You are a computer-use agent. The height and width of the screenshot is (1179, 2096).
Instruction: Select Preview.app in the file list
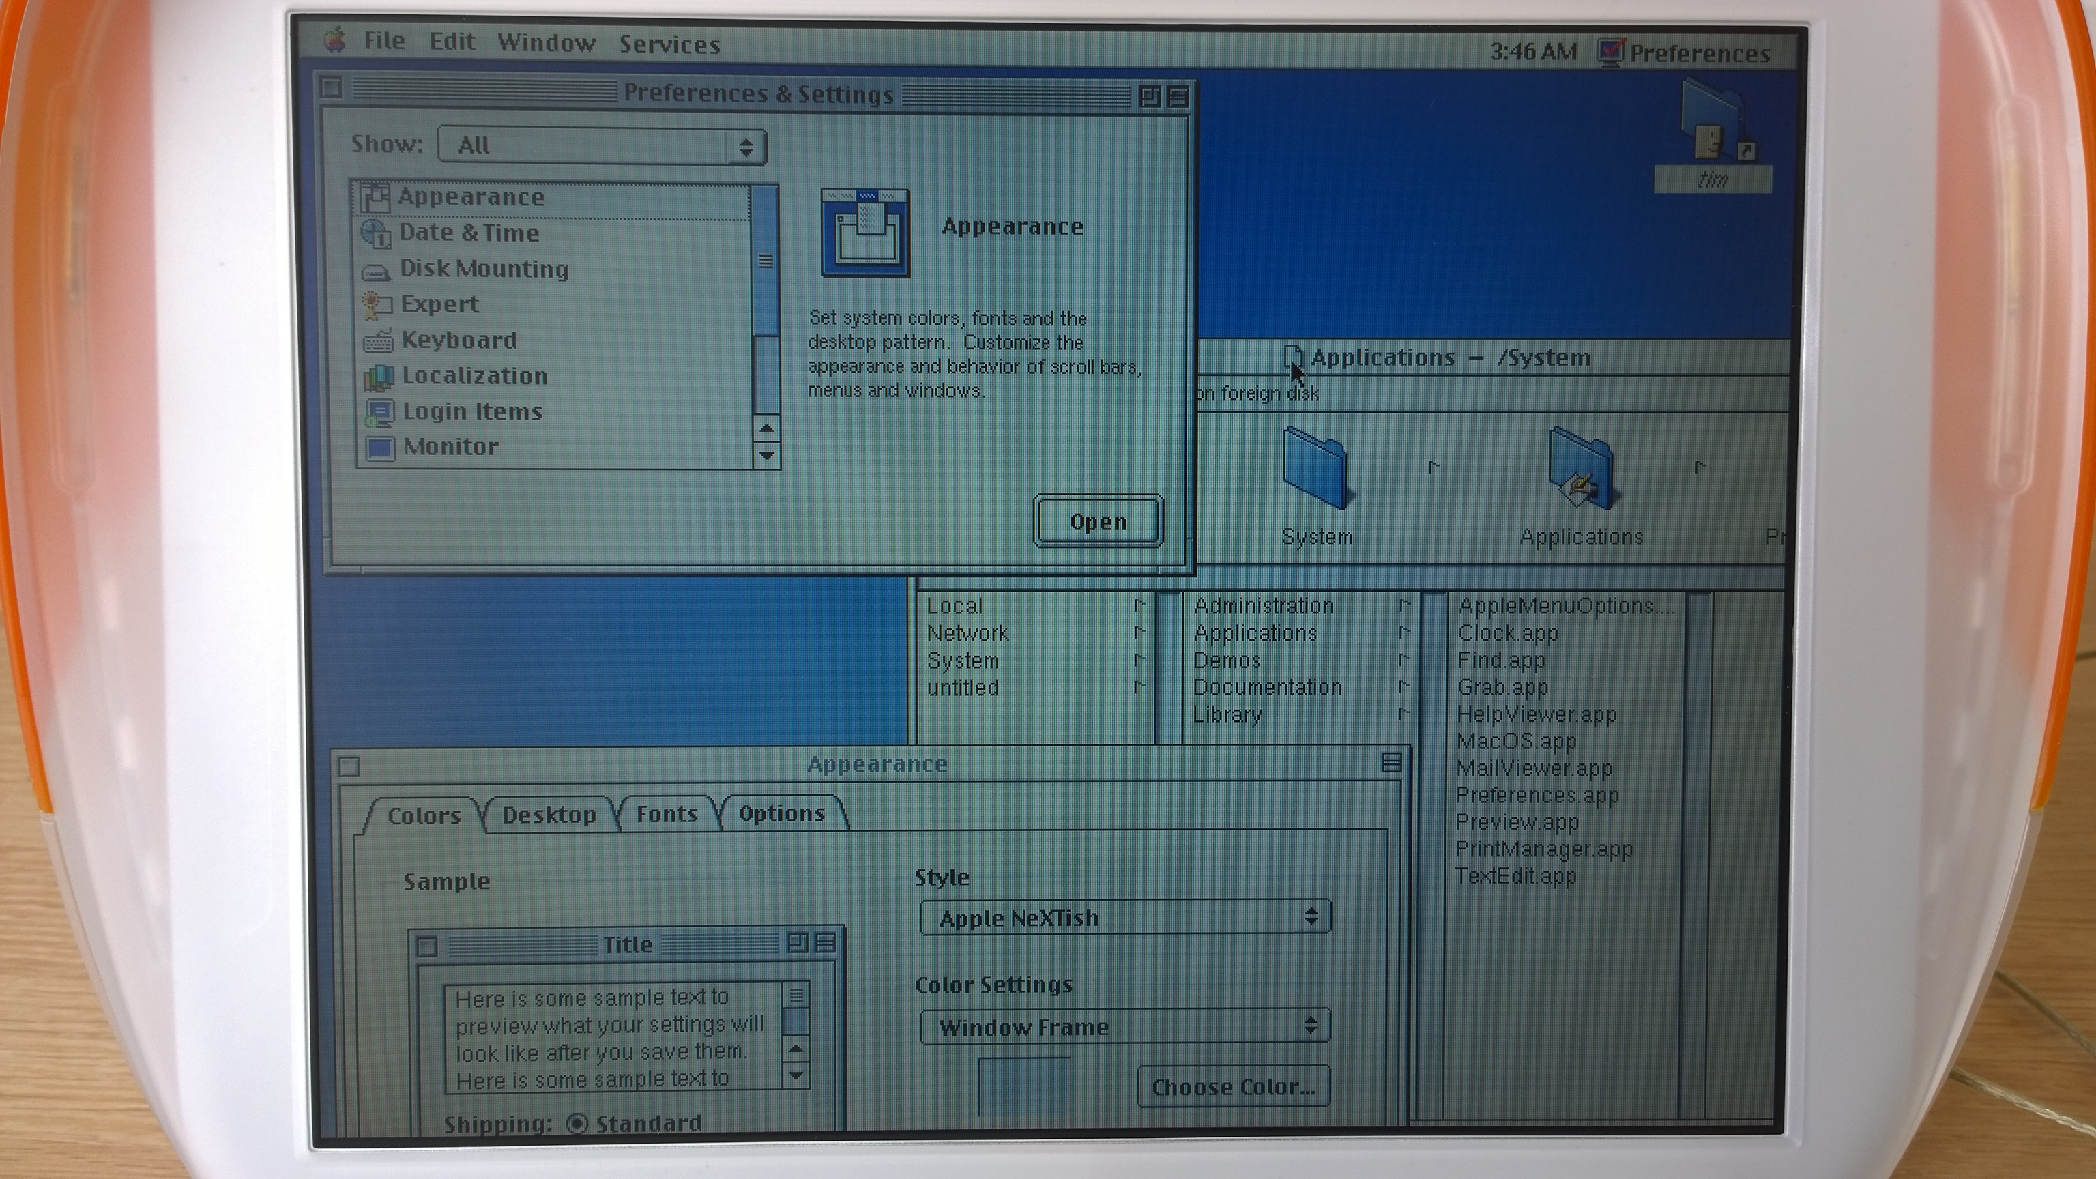coord(1517,821)
